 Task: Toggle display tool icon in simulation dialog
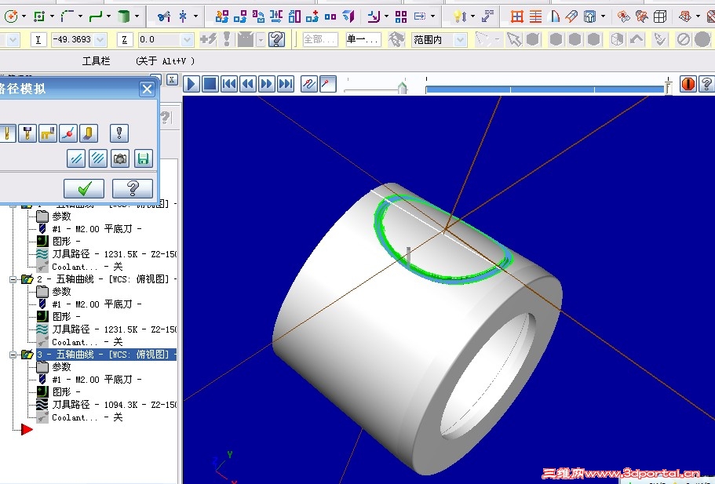coord(7,133)
